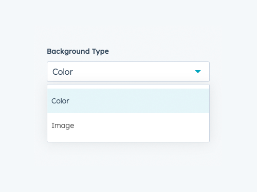Click the Color text in highlighted row
This screenshot has height=192, width=257.
tap(60, 101)
